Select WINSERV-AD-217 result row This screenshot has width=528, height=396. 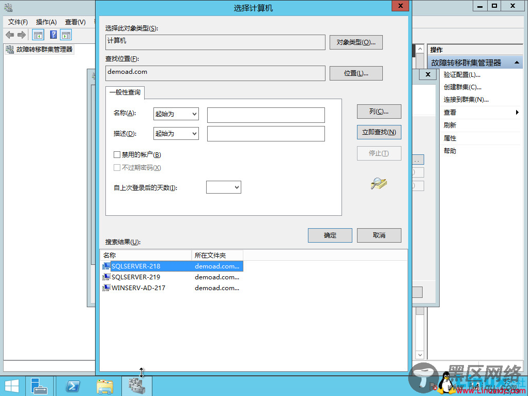(172, 288)
